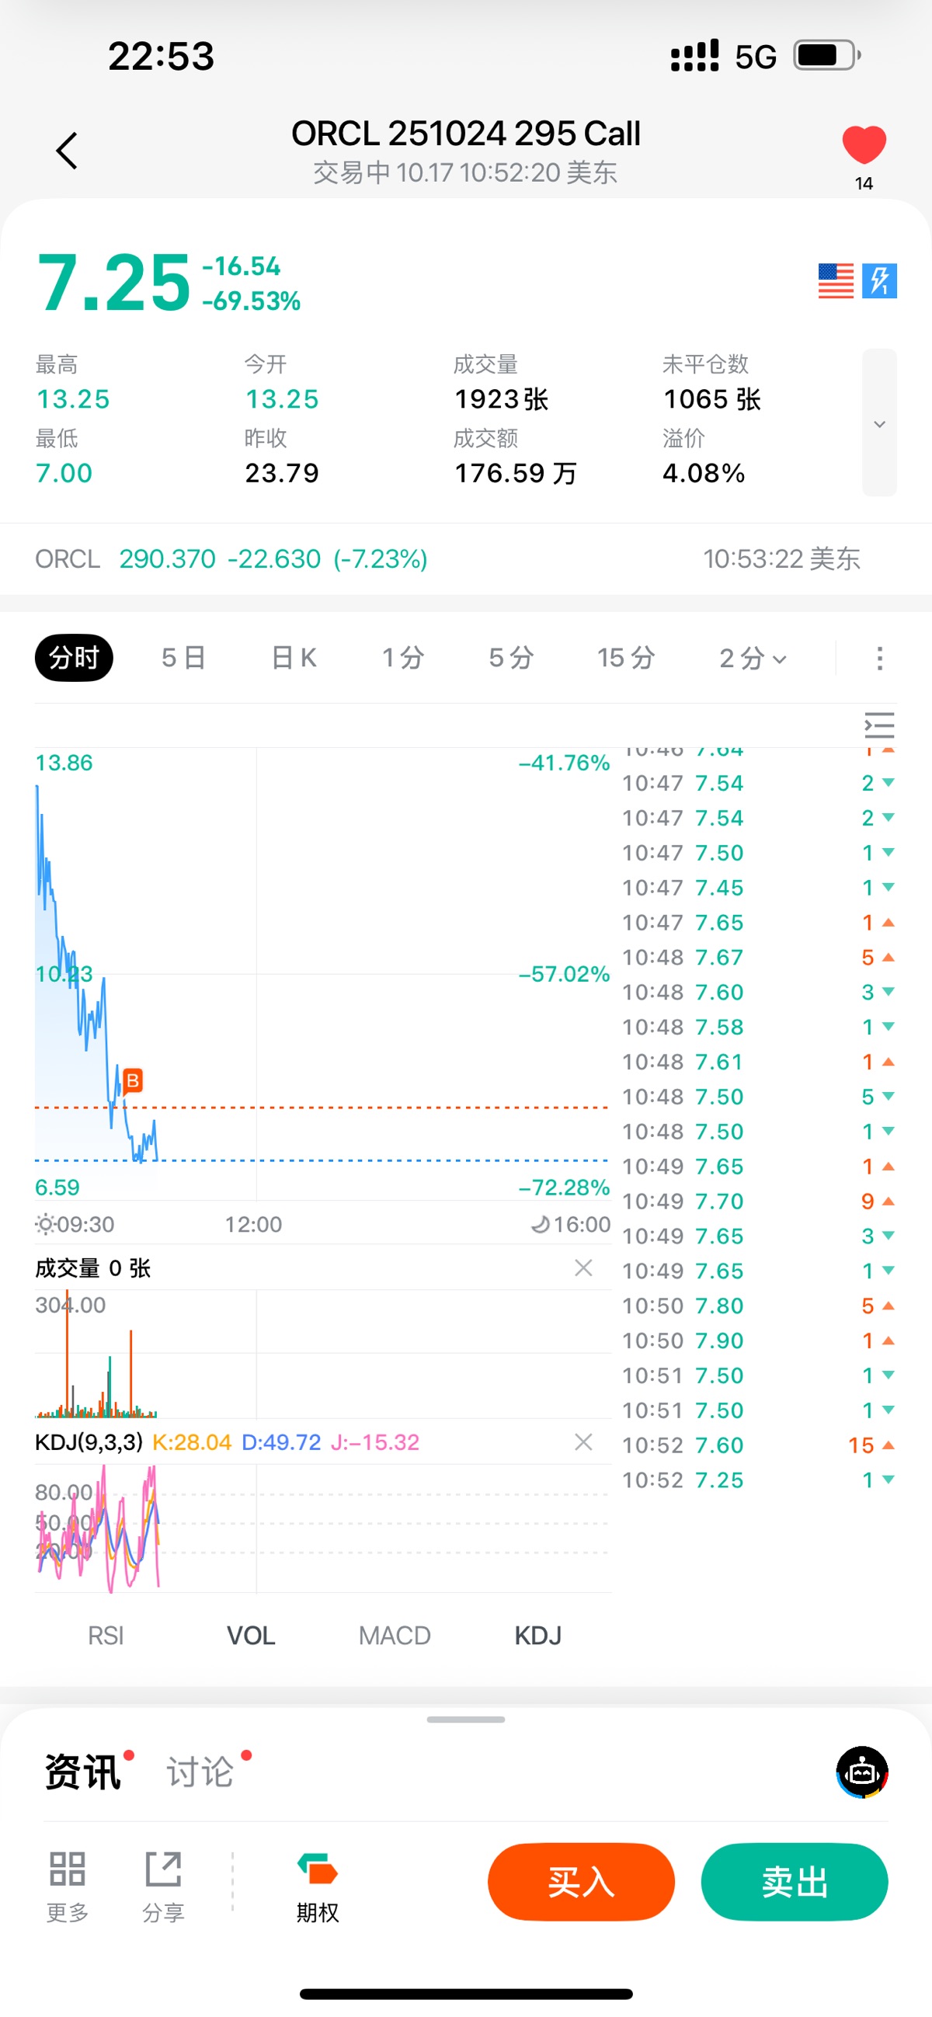Select the 5日 chart tab
The height and width of the screenshot is (2017, 932).
tap(183, 659)
